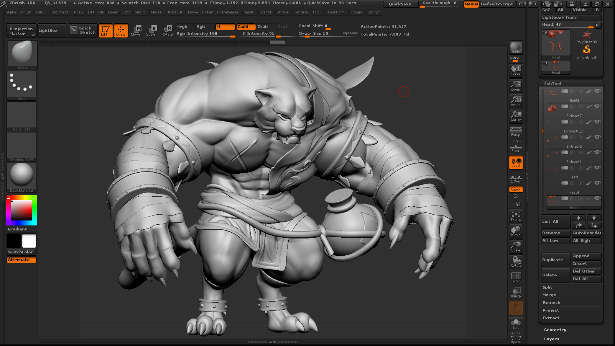Screen dimensions: 615x346
Task: Toggle Solo mode
Action: tap(516, 324)
